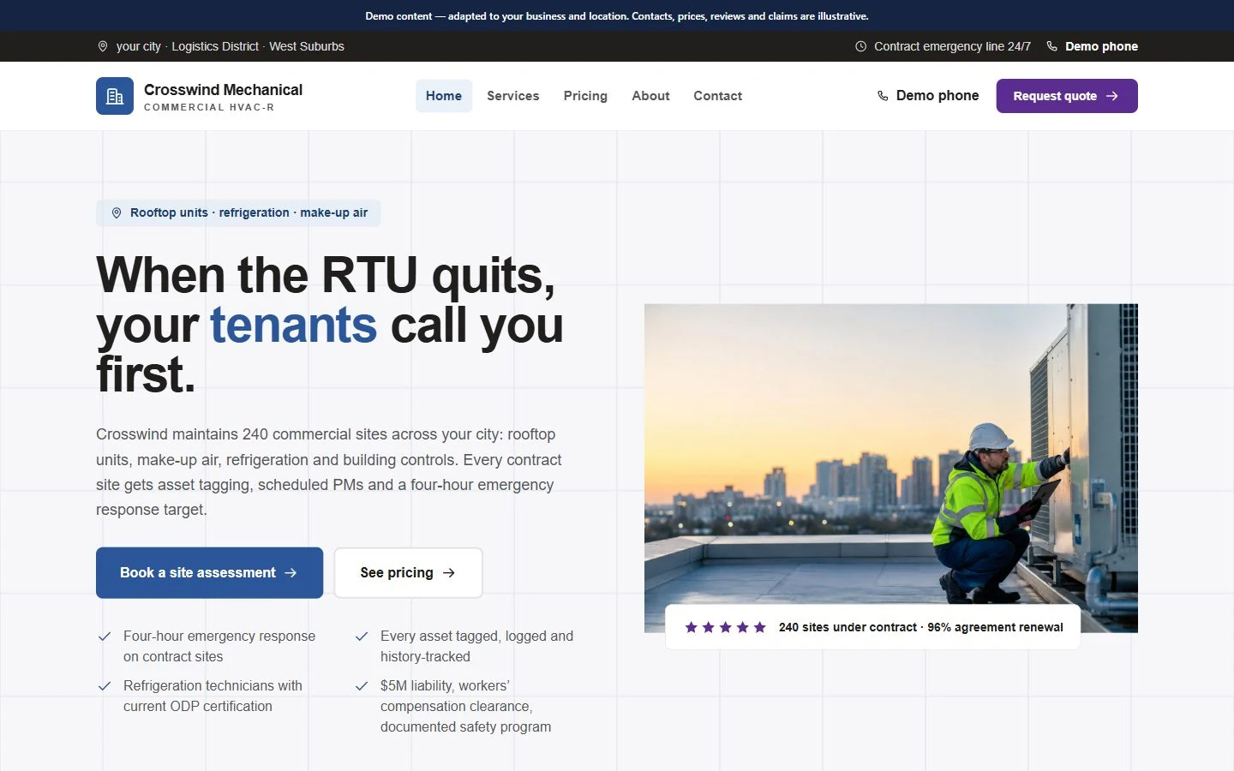Click the 'COMMERCIAL HVAC-R' tagline
This screenshot has width=1234, height=771.
209,107
